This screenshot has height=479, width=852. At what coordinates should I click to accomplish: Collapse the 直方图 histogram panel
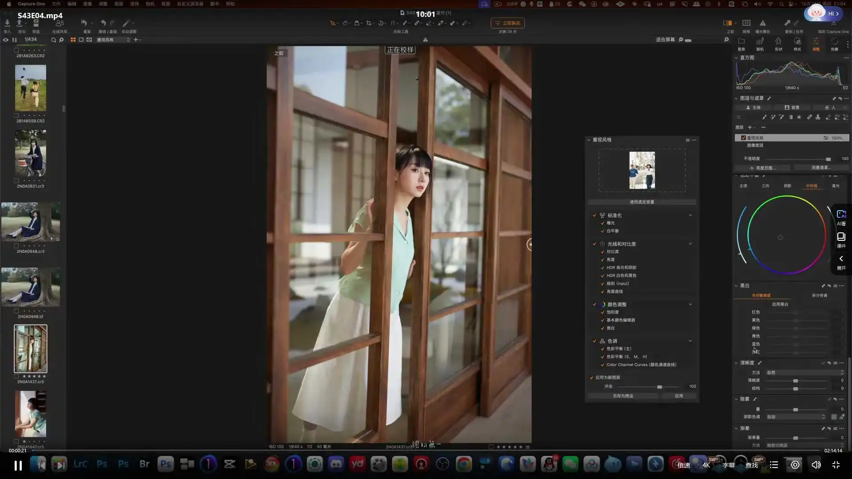click(x=736, y=58)
